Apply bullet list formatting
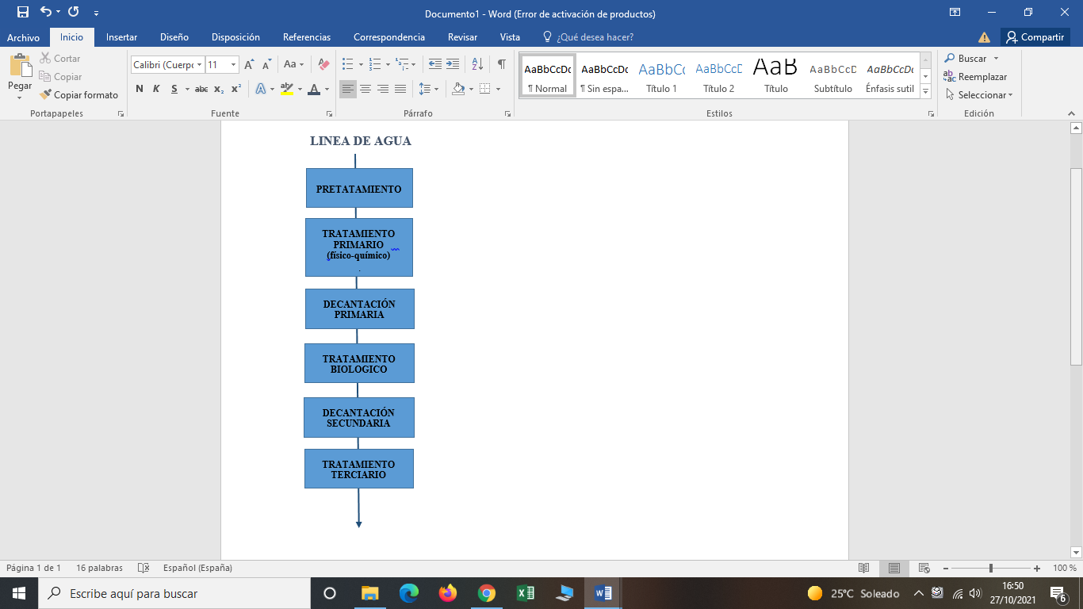Image resolution: width=1083 pixels, height=609 pixels. [347, 64]
